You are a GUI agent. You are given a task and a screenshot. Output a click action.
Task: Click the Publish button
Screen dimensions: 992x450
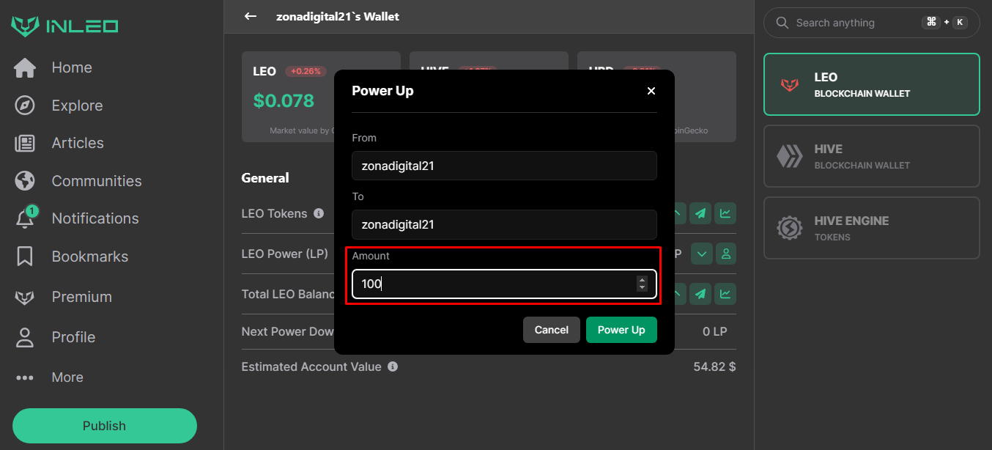coord(105,426)
